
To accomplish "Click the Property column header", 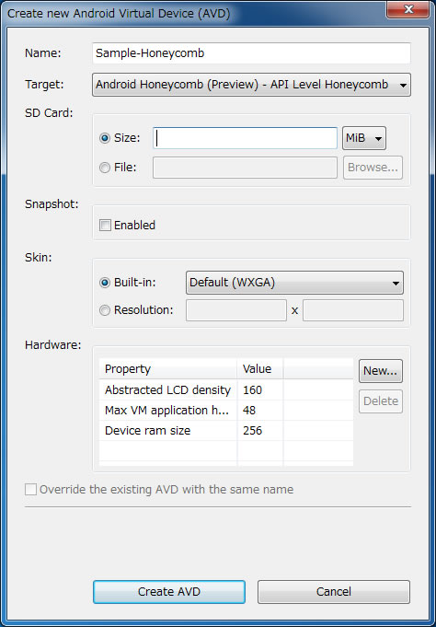I will tap(168, 368).
